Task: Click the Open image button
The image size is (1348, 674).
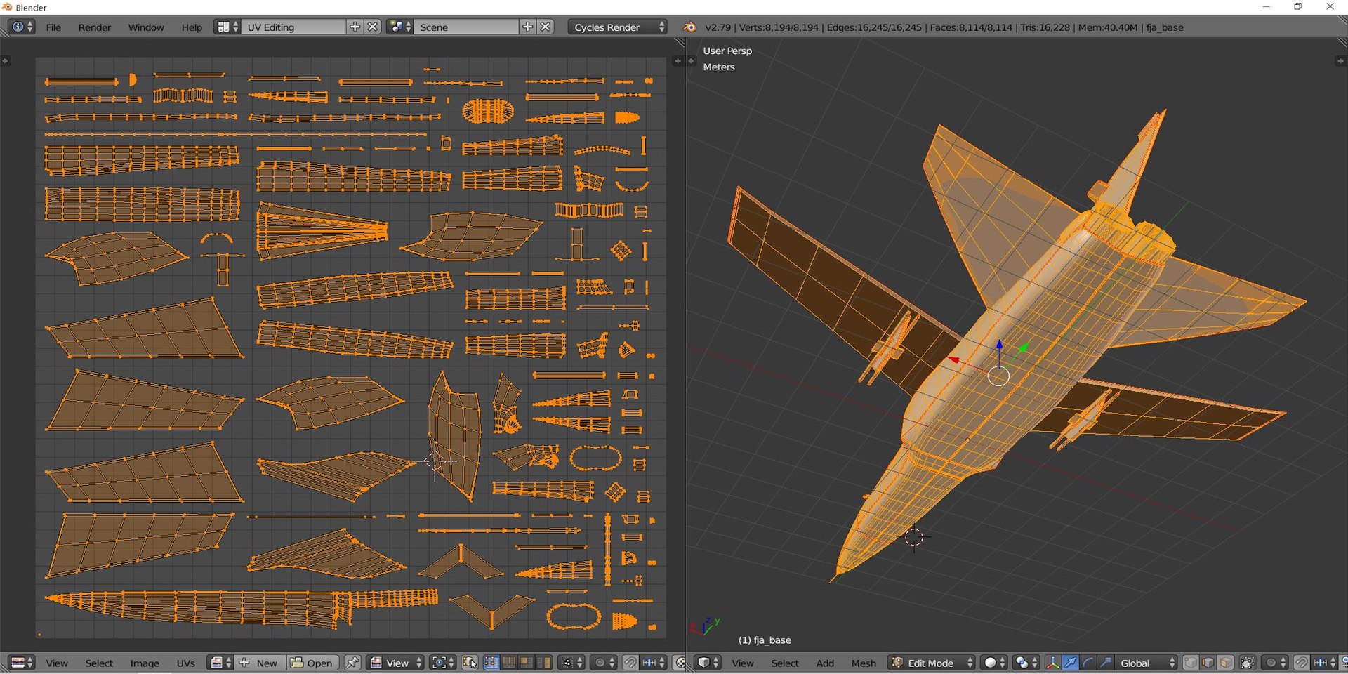Action: (312, 663)
